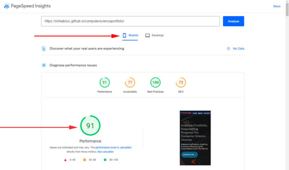Viewport: 289px width, 170px height.
Task: Click the mobile phone icon
Action: coord(125,35)
